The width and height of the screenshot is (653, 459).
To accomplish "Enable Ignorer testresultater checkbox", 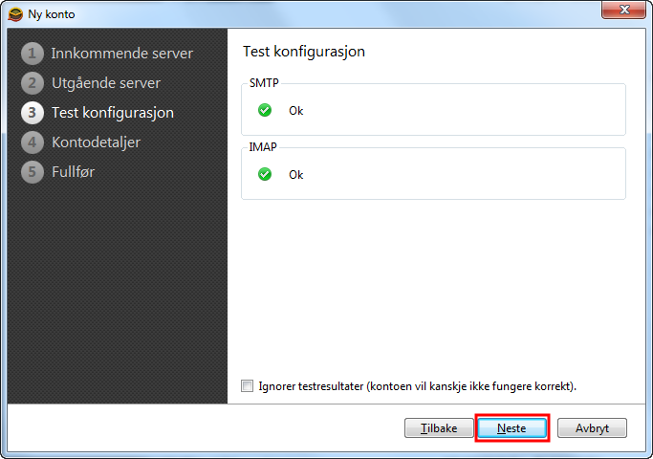I will coord(247,385).
